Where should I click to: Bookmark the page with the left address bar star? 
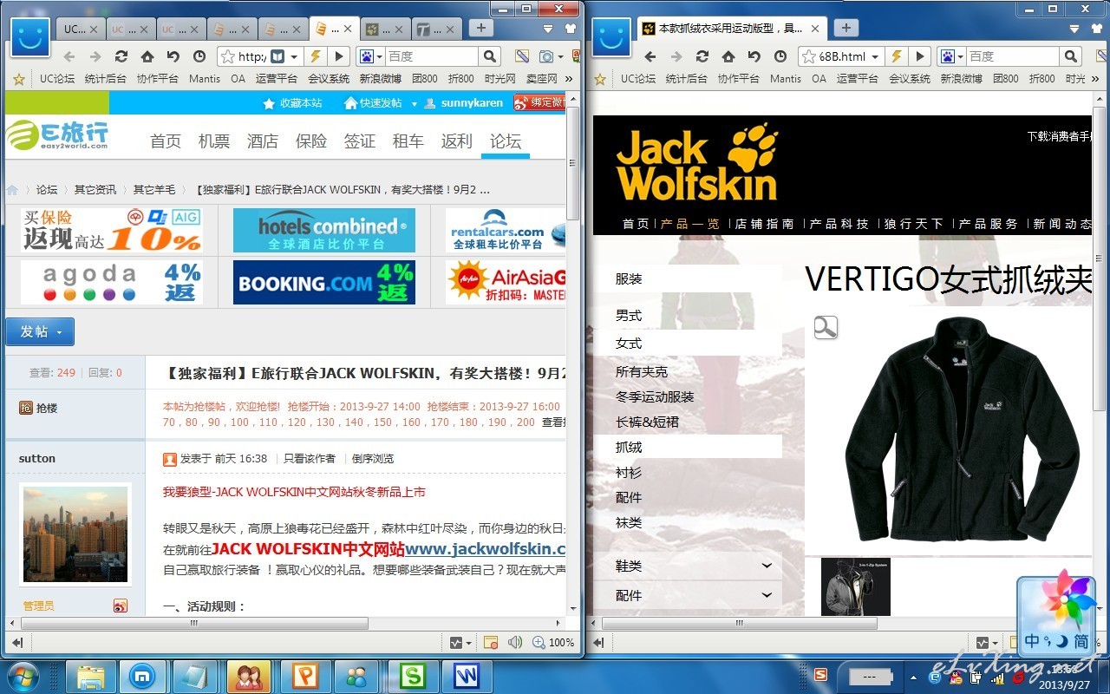(228, 56)
